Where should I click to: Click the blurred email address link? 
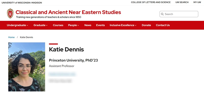[x=62, y=74]
